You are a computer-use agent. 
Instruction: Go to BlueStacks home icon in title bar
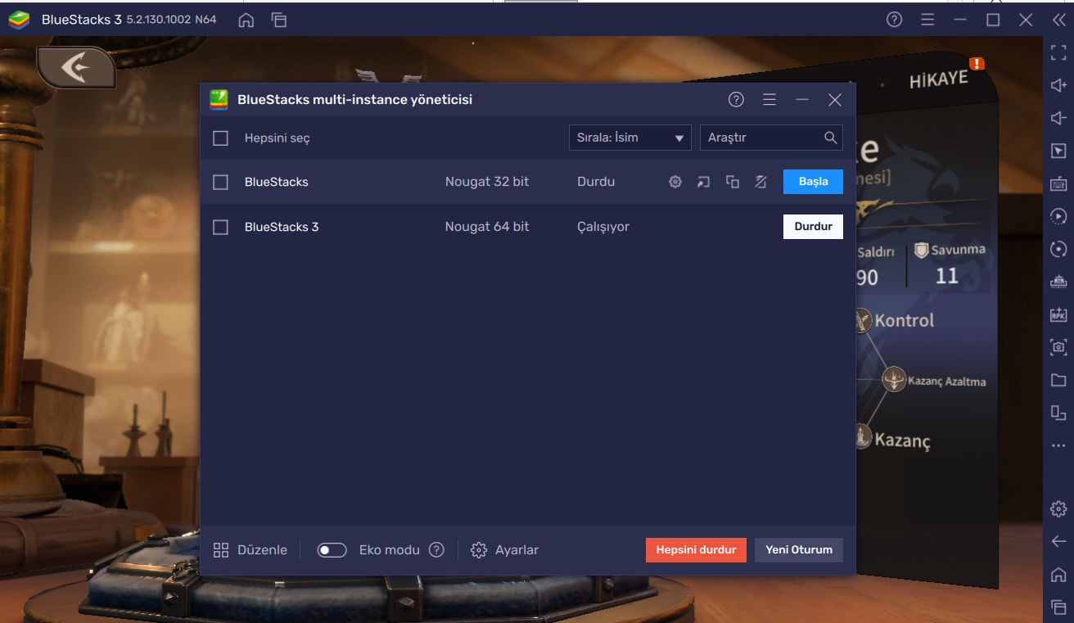(246, 20)
